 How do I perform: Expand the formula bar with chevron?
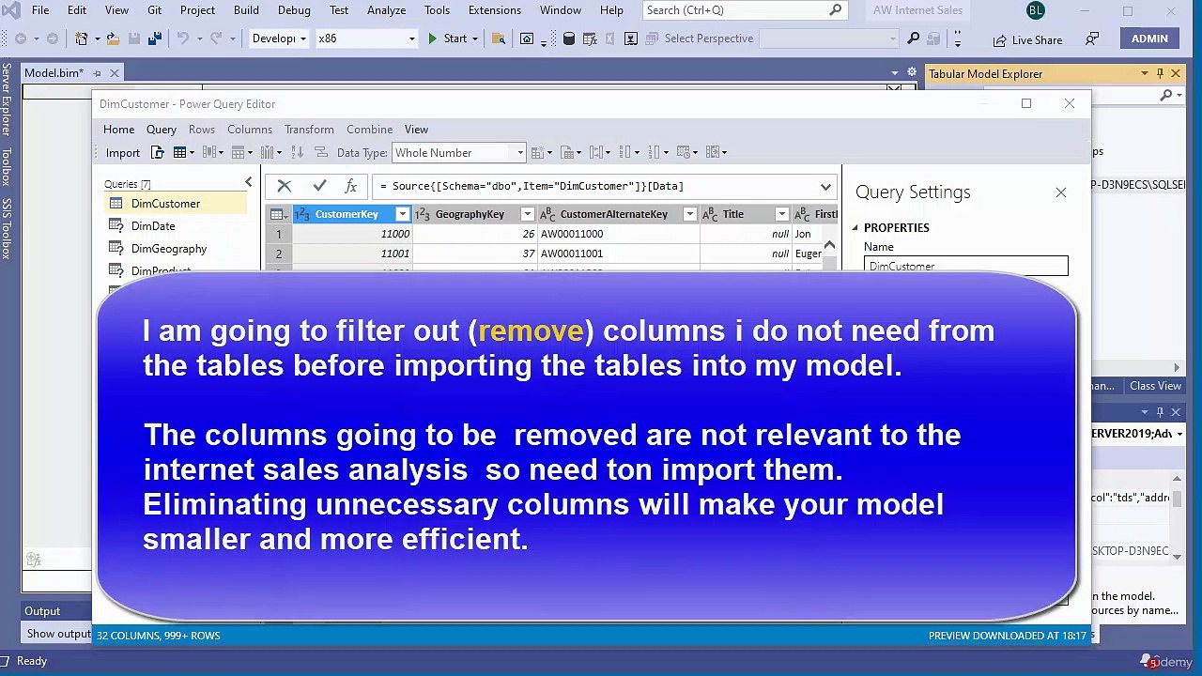point(825,186)
